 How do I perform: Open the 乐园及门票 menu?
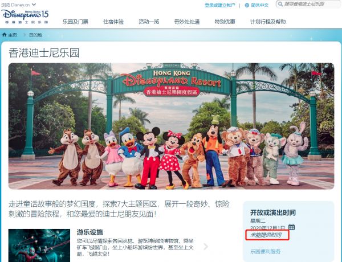[75, 23]
